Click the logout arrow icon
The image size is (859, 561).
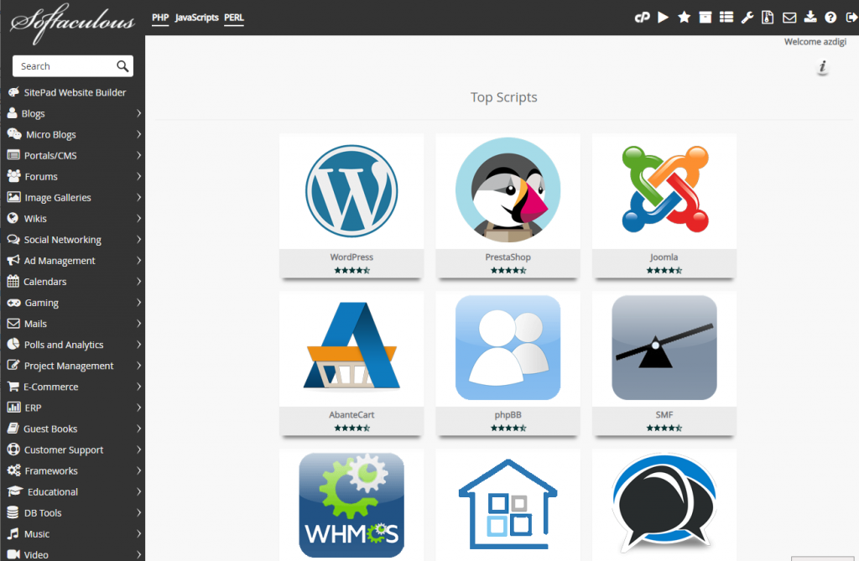coord(852,18)
